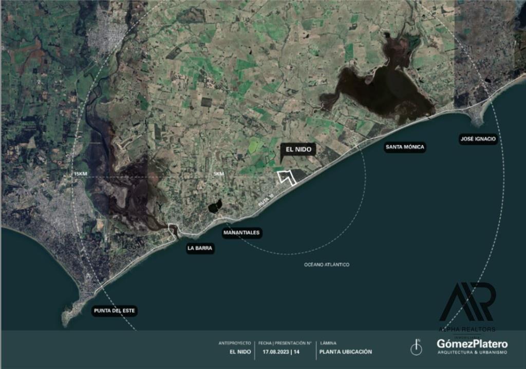Click the GómezPlatero logo text
This screenshot has height=369, width=526.
472,344
